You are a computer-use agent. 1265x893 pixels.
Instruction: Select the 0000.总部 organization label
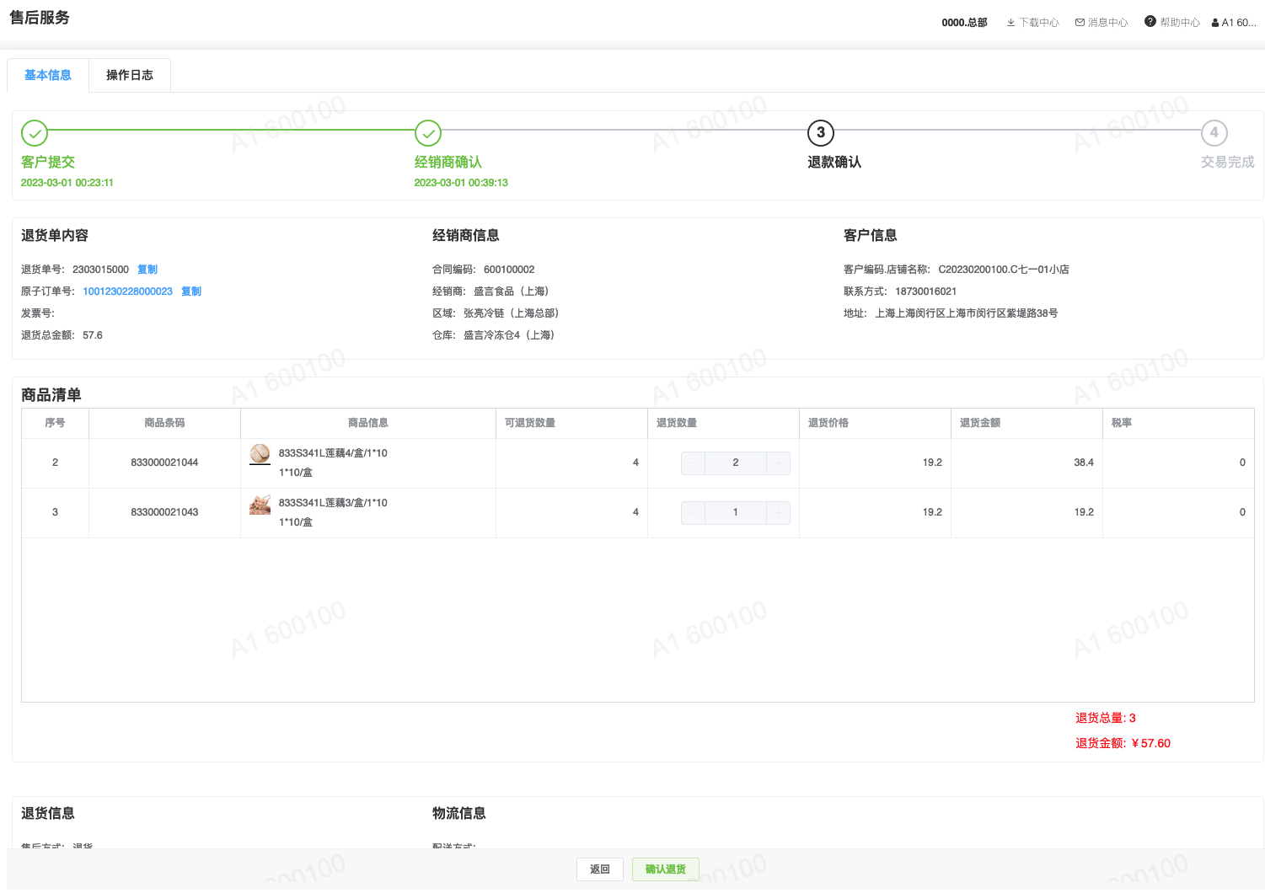964,23
